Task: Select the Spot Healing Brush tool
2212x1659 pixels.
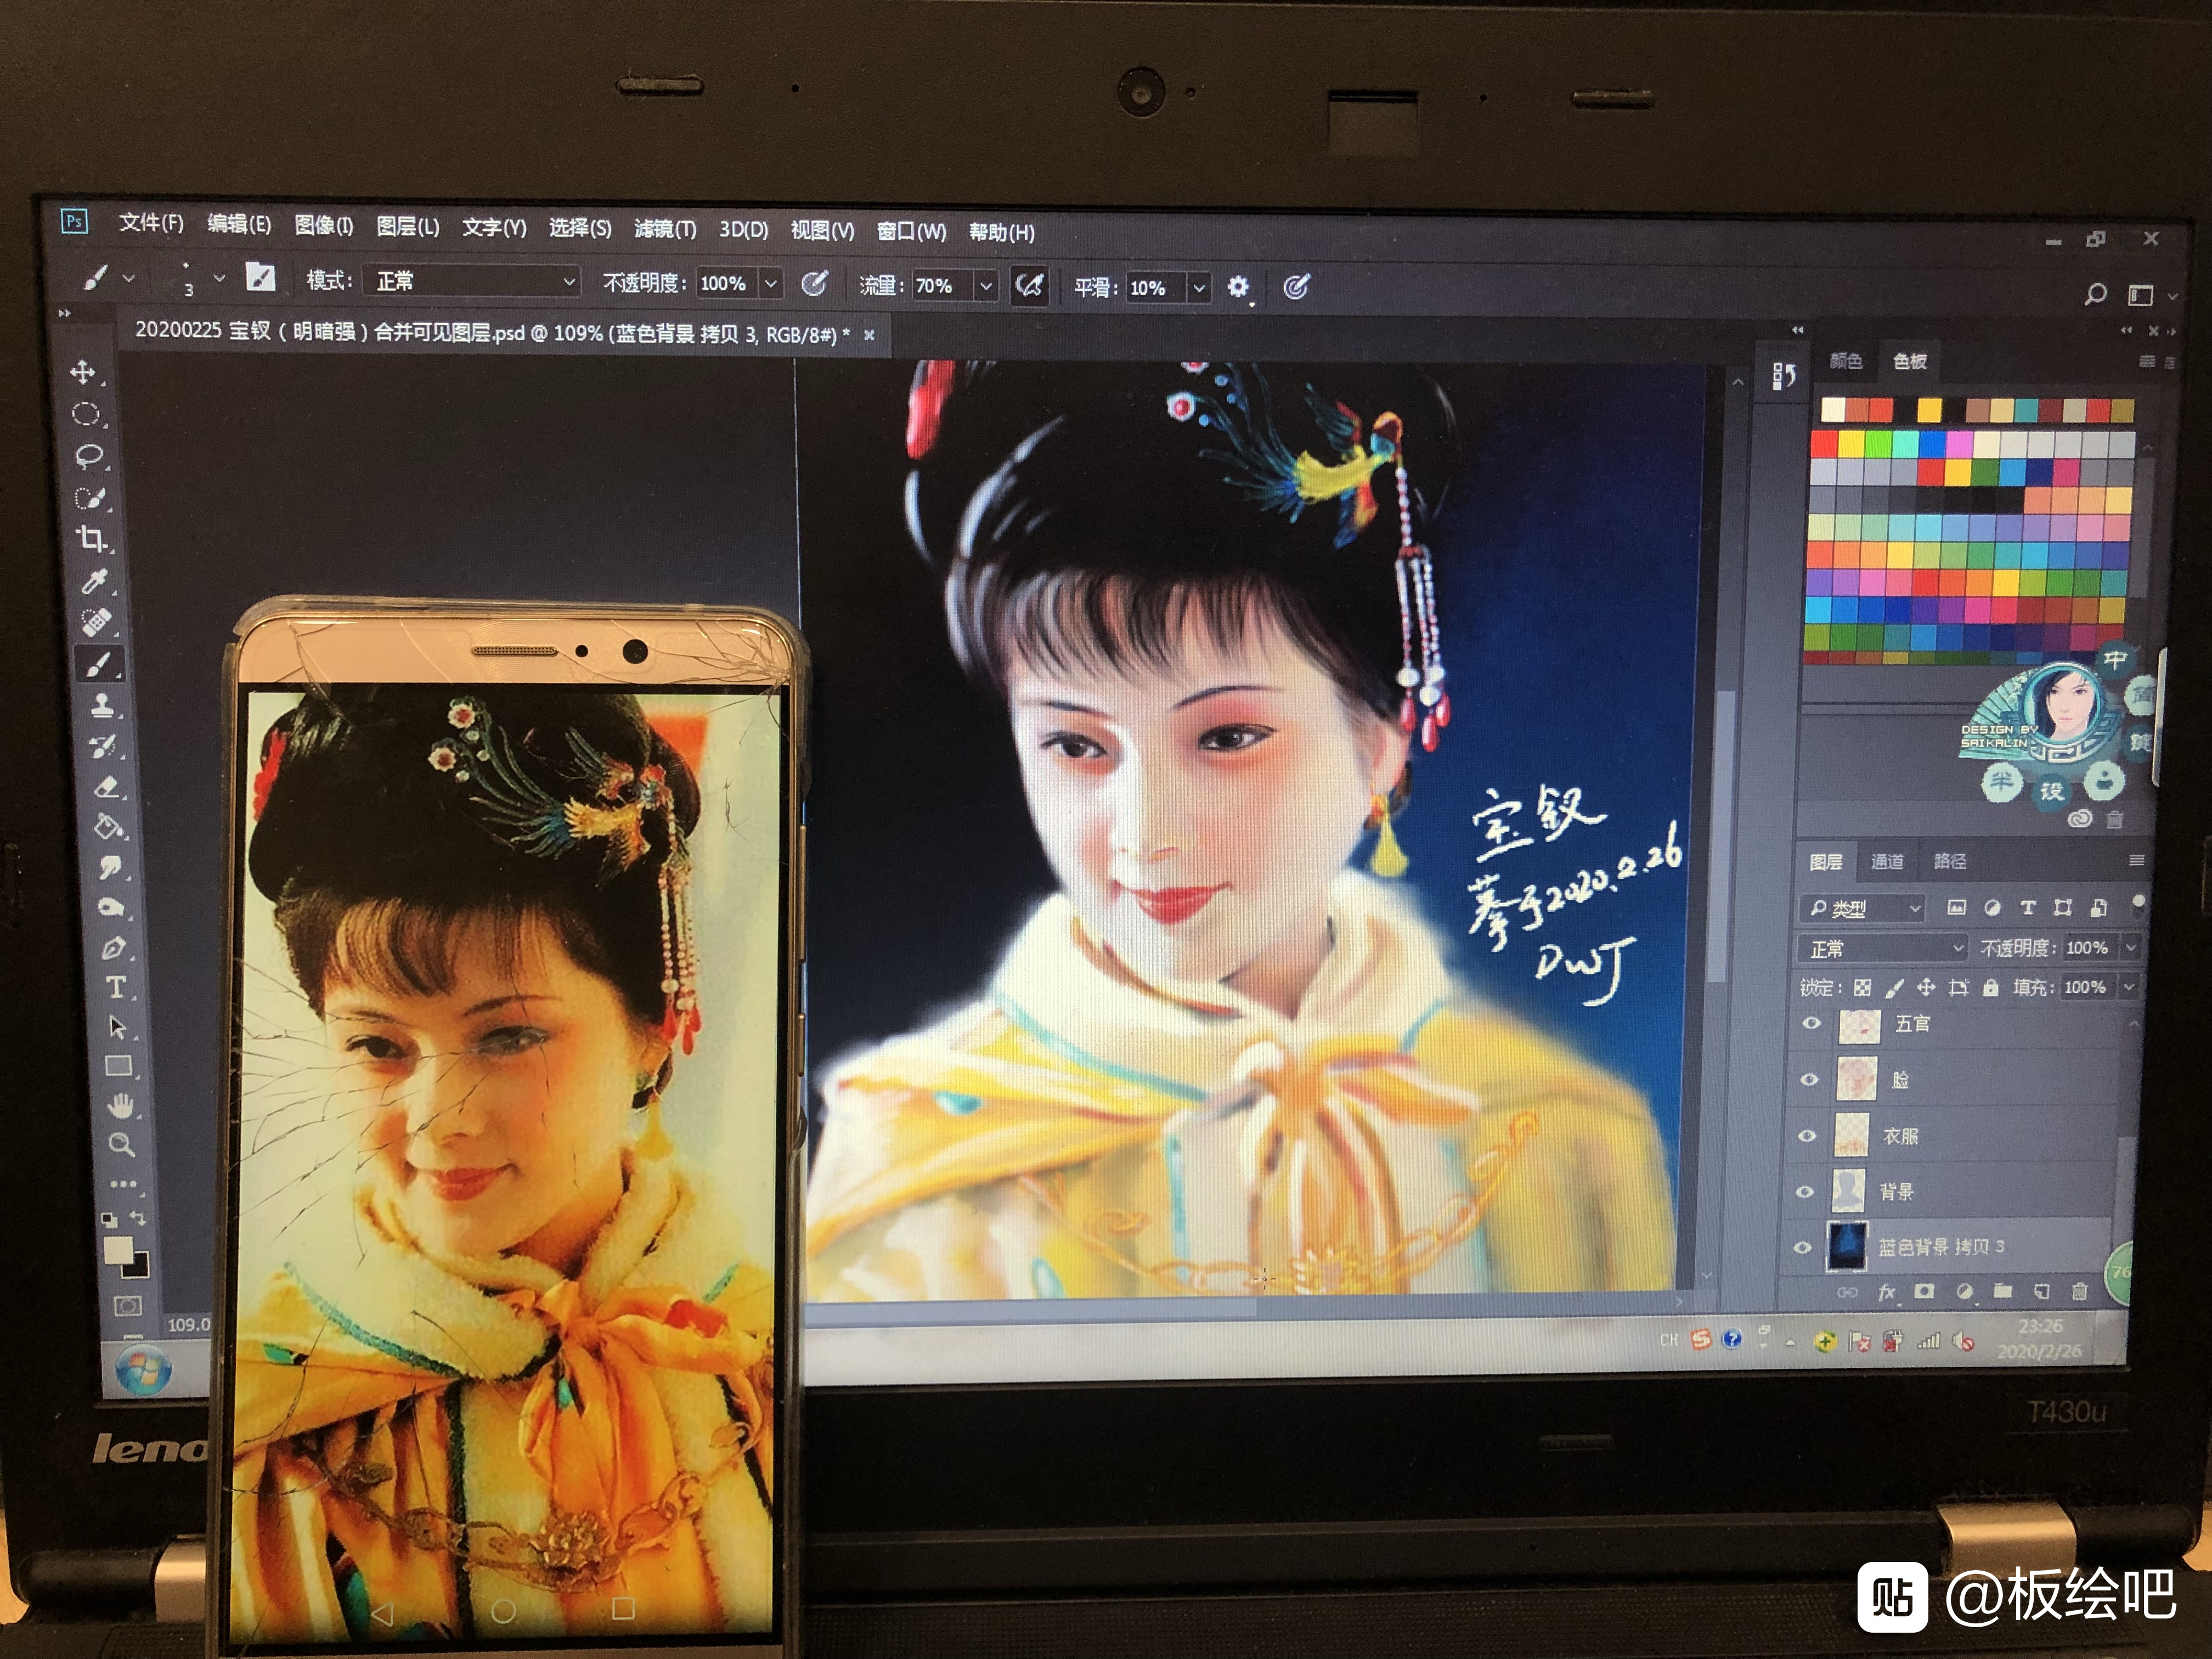Action: 97,622
